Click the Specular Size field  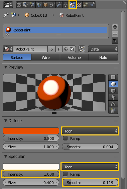pyautogui.click(x=31, y=183)
